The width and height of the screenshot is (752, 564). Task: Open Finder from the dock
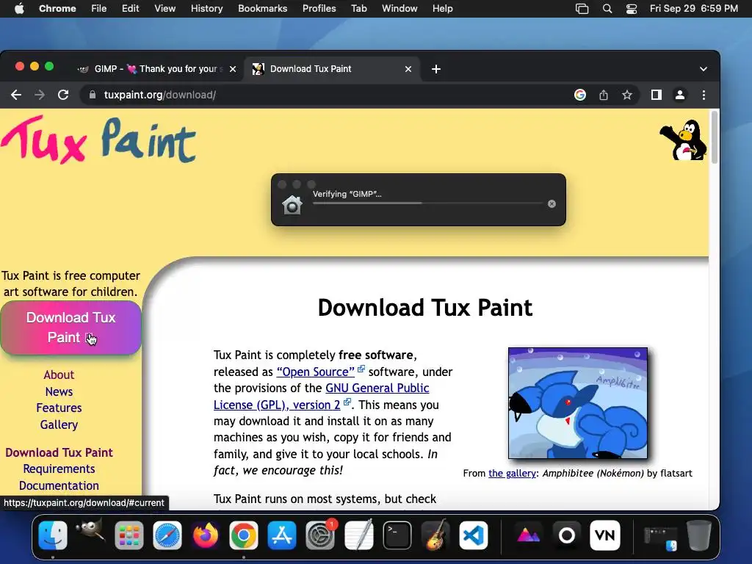pos(53,535)
